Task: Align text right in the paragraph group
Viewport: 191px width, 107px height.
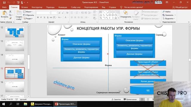Action: click(x=78, y=18)
